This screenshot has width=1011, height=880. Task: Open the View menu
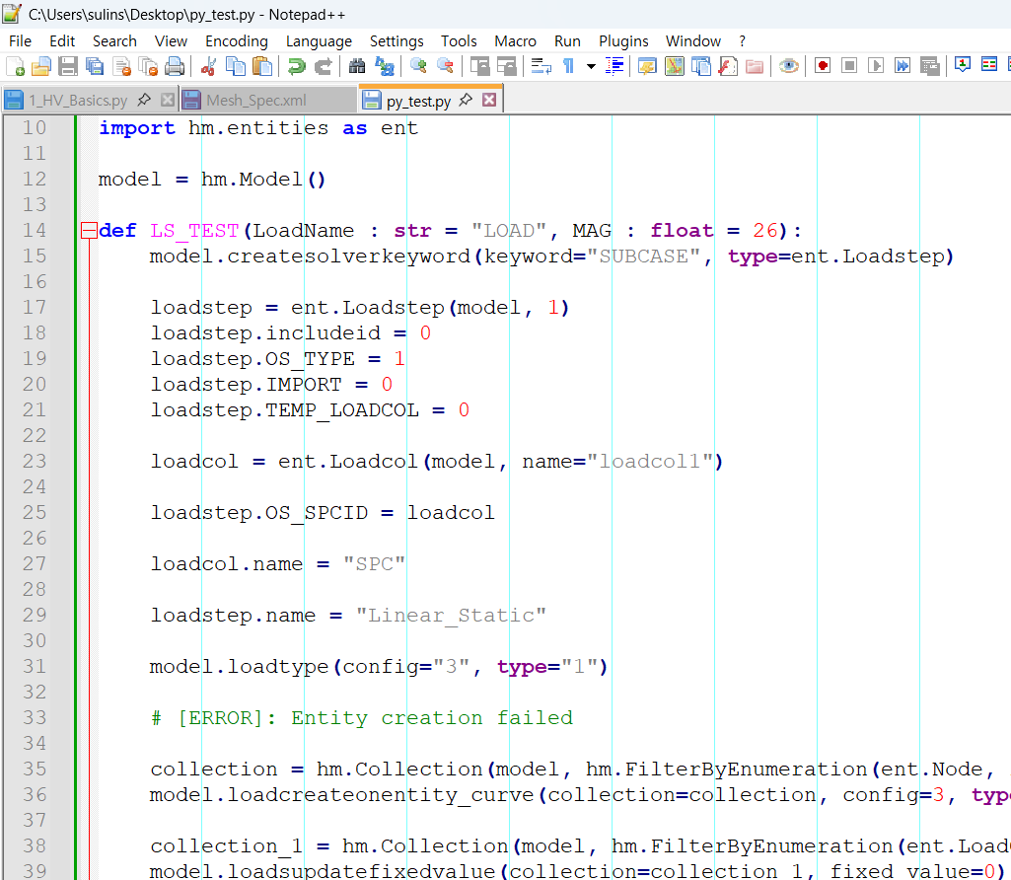click(x=171, y=41)
